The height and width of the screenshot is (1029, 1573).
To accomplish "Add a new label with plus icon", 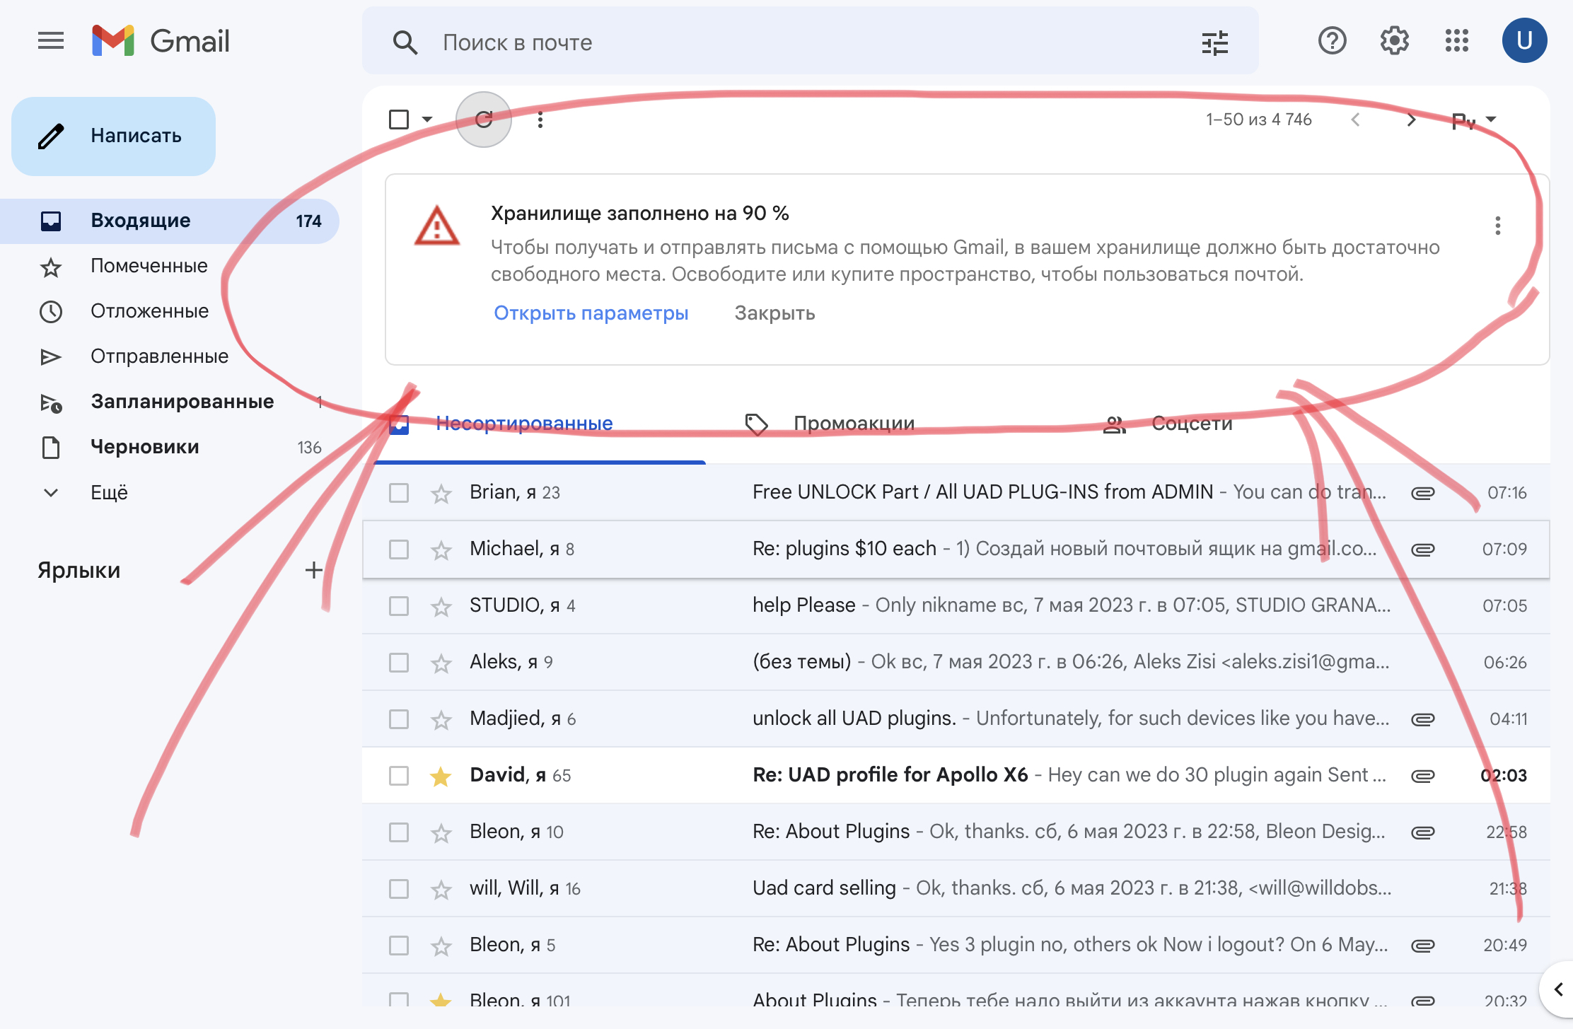I will 313,570.
